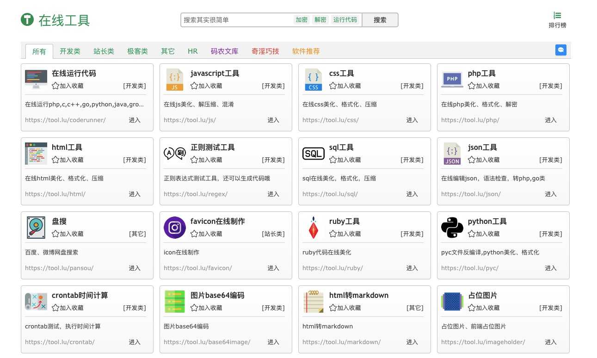
Task: Click the 加密 search tag
Action: coord(302,20)
